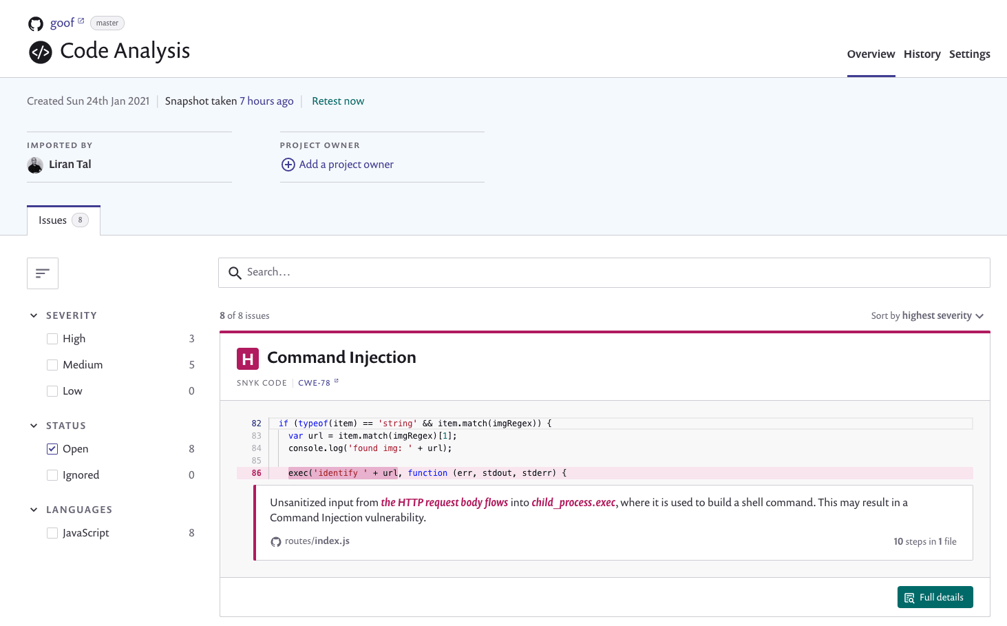Collapse the LANGUAGES filter section
1007x626 pixels.
(34, 509)
